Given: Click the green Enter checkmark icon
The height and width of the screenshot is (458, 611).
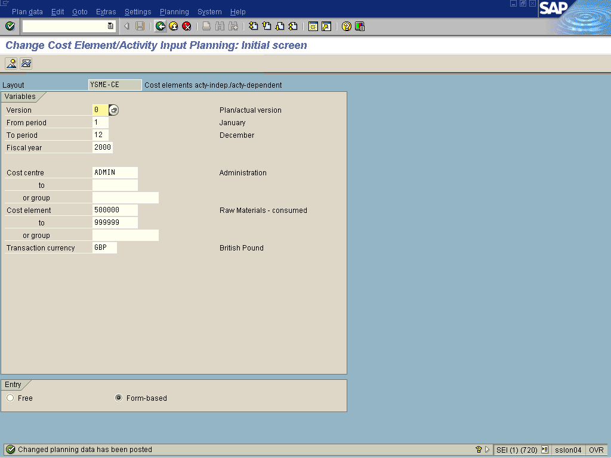Looking at the screenshot, I should (x=10, y=26).
